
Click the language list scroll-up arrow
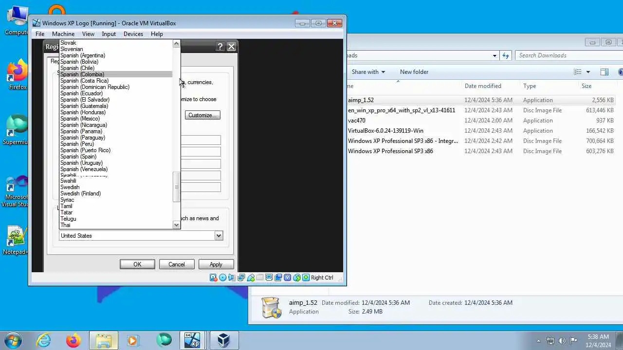[x=177, y=44]
